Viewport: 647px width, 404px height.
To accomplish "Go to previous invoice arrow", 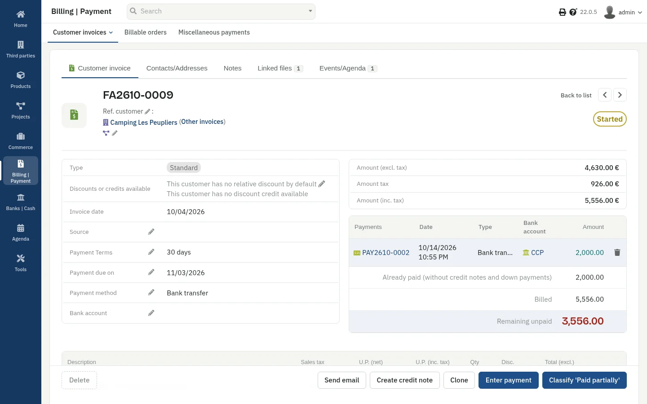I will 605,95.
